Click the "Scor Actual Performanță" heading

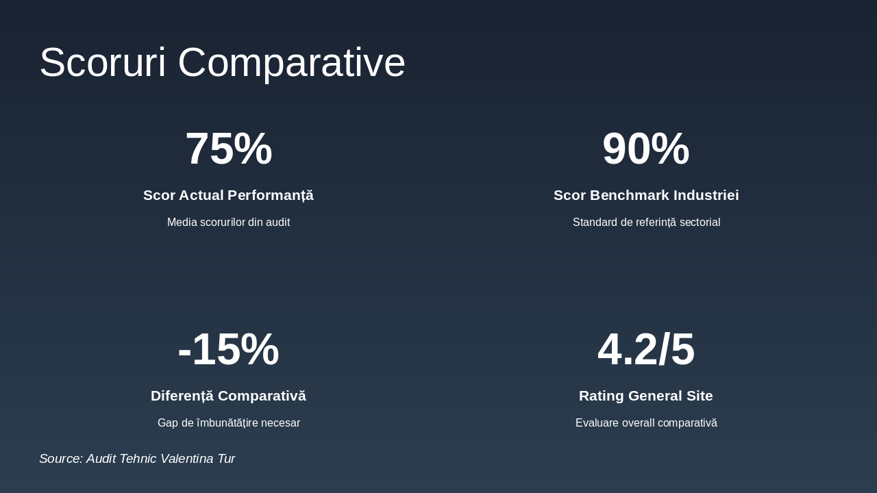pos(228,195)
